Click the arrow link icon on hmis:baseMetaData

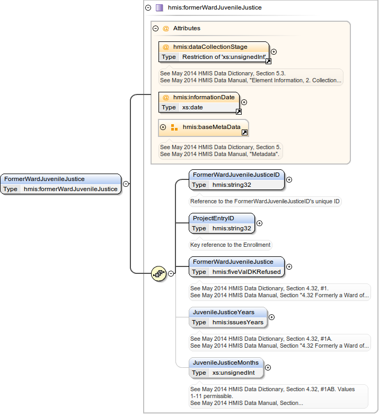(x=244, y=133)
